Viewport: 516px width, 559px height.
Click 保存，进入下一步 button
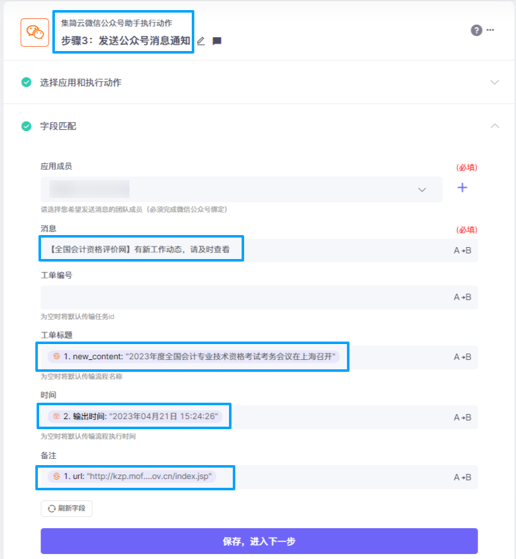coord(259,541)
